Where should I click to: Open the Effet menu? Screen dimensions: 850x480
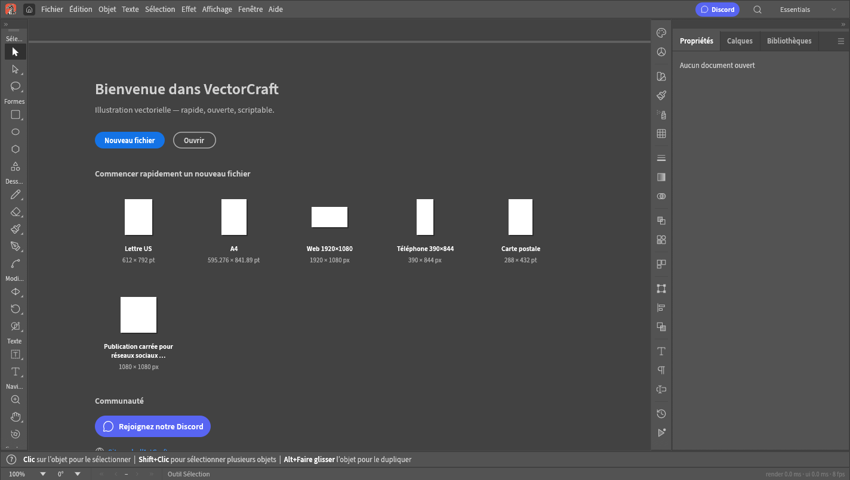point(189,10)
